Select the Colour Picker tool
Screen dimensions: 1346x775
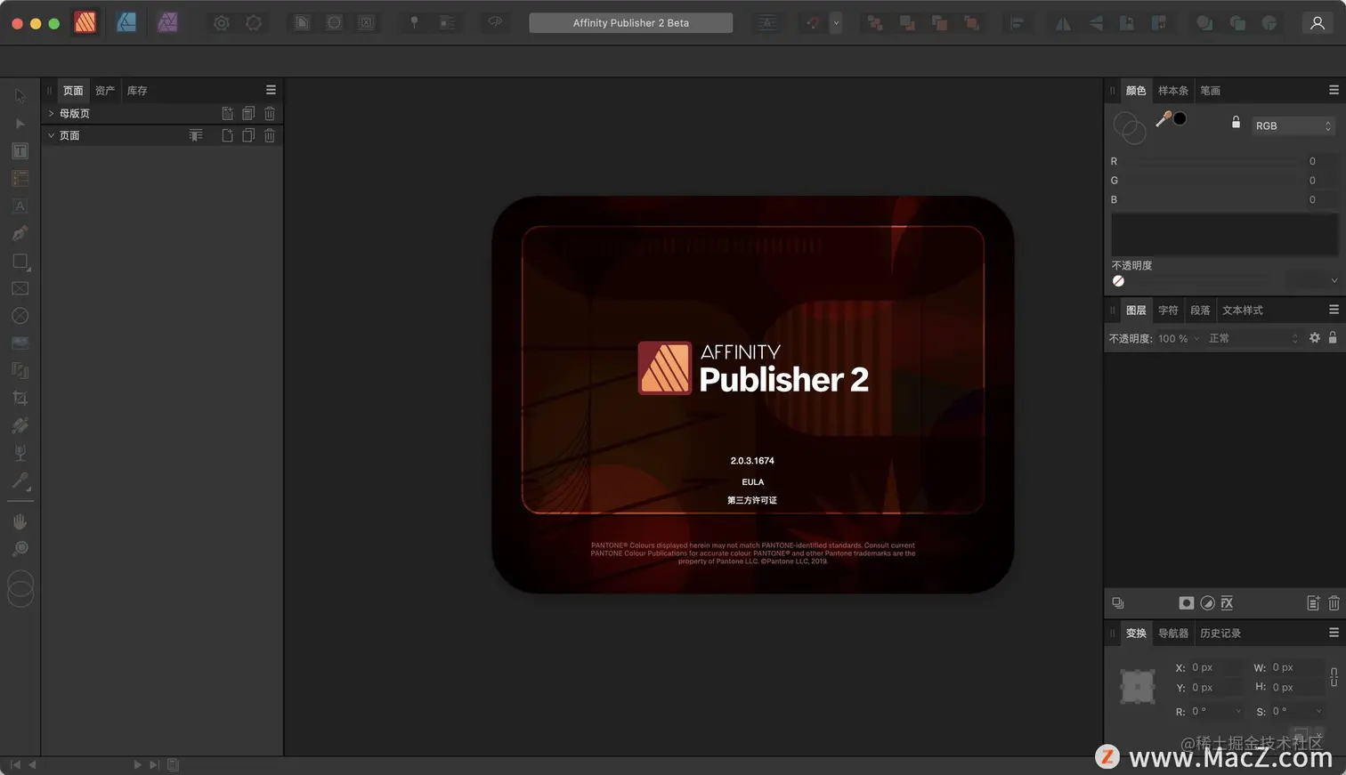tap(20, 481)
